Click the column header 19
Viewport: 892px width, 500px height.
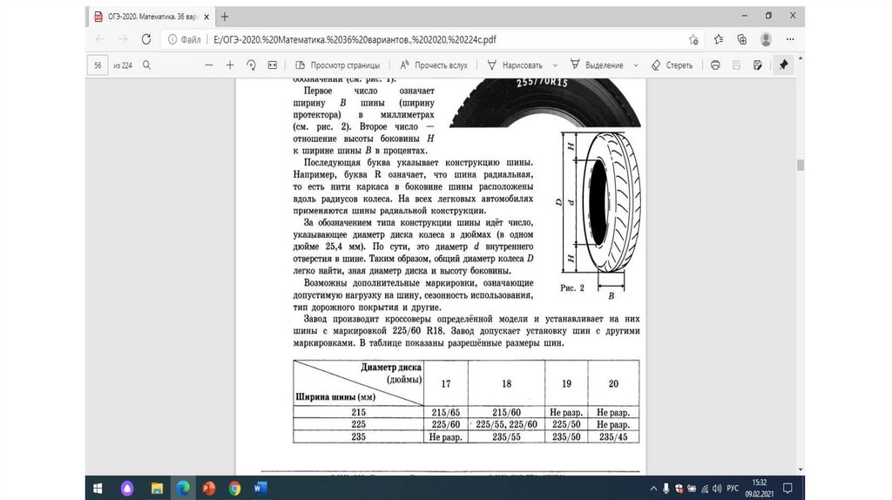coord(566,384)
